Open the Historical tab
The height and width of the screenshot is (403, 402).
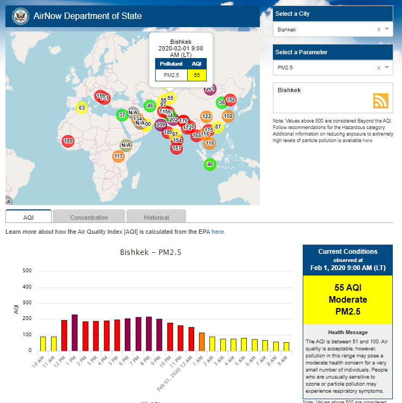click(x=156, y=217)
